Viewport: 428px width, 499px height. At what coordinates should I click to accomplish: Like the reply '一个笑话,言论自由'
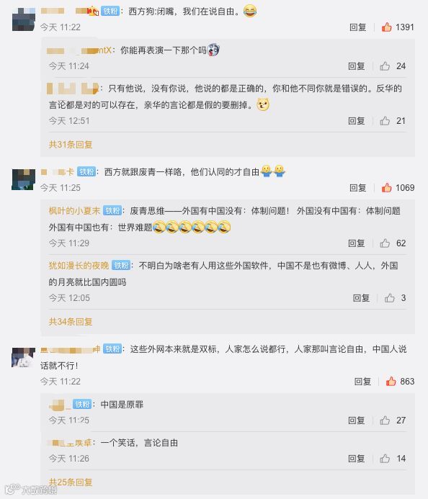(385, 458)
